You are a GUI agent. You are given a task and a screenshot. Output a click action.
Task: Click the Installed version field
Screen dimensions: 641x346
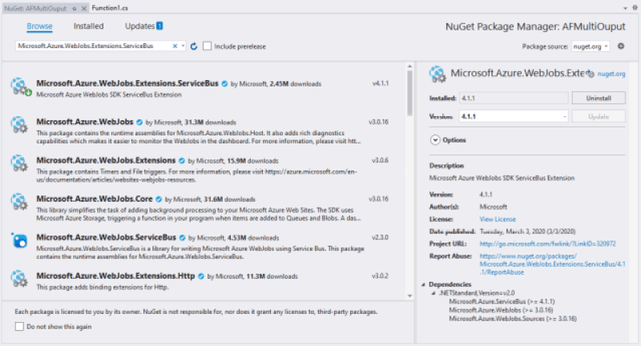coord(514,98)
